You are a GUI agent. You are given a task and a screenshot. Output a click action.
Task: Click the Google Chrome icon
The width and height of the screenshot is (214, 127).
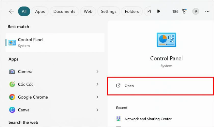coord(12,97)
